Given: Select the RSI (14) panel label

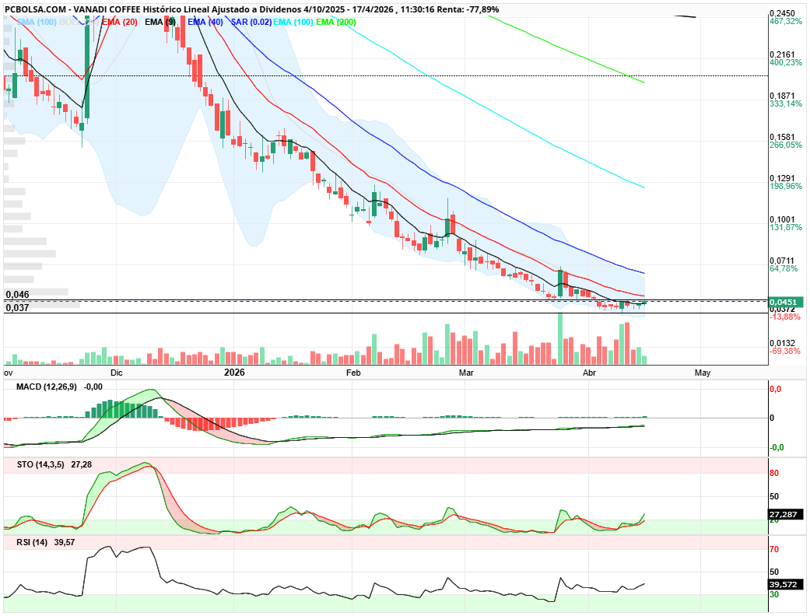Looking at the screenshot, I should click(26, 542).
